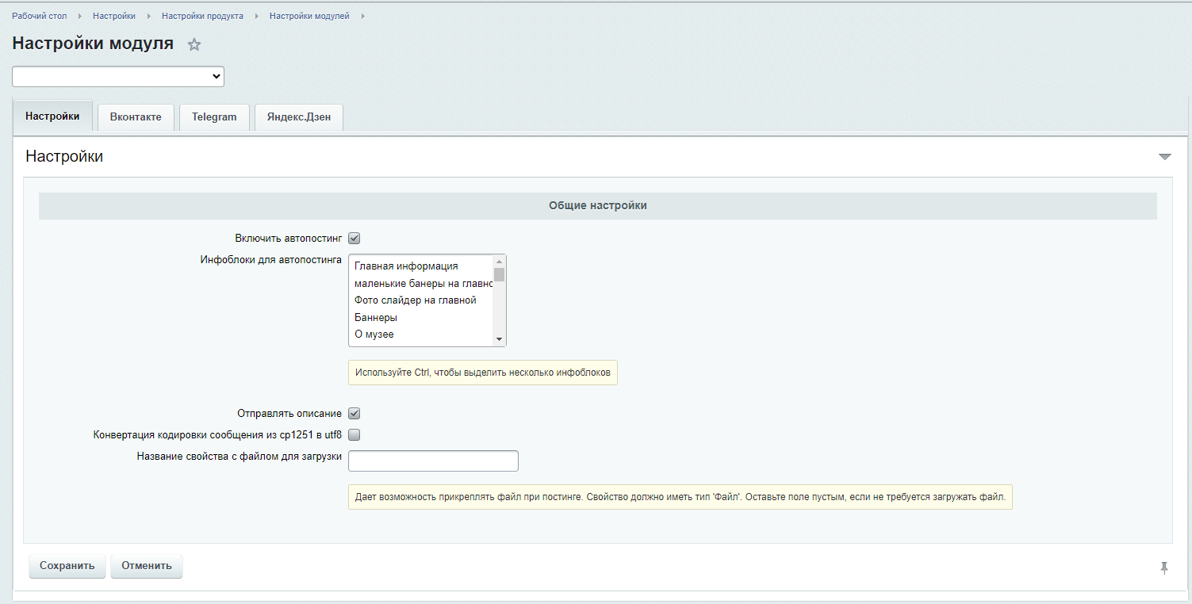Viewport: 1192px width, 604px height.
Task: Add page to favorites with star icon
Action: (x=194, y=45)
